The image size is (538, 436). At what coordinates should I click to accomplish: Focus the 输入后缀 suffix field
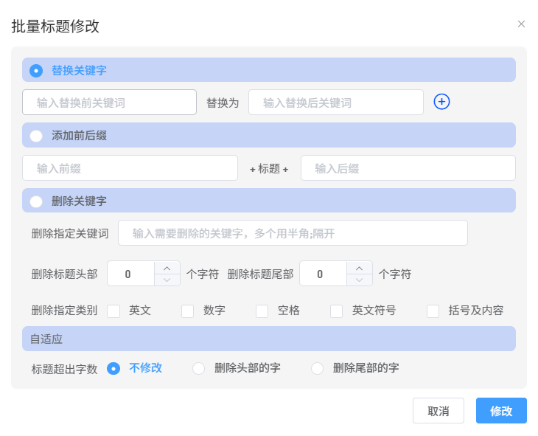pyautogui.click(x=408, y=168)
